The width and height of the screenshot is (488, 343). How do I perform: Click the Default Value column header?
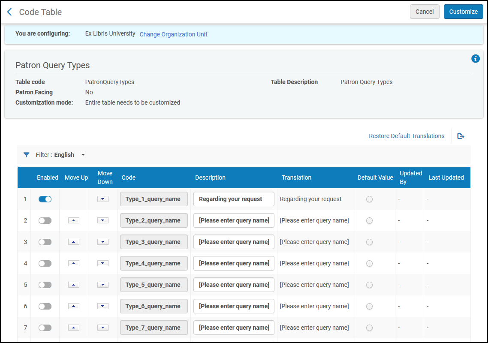[375, 178]
